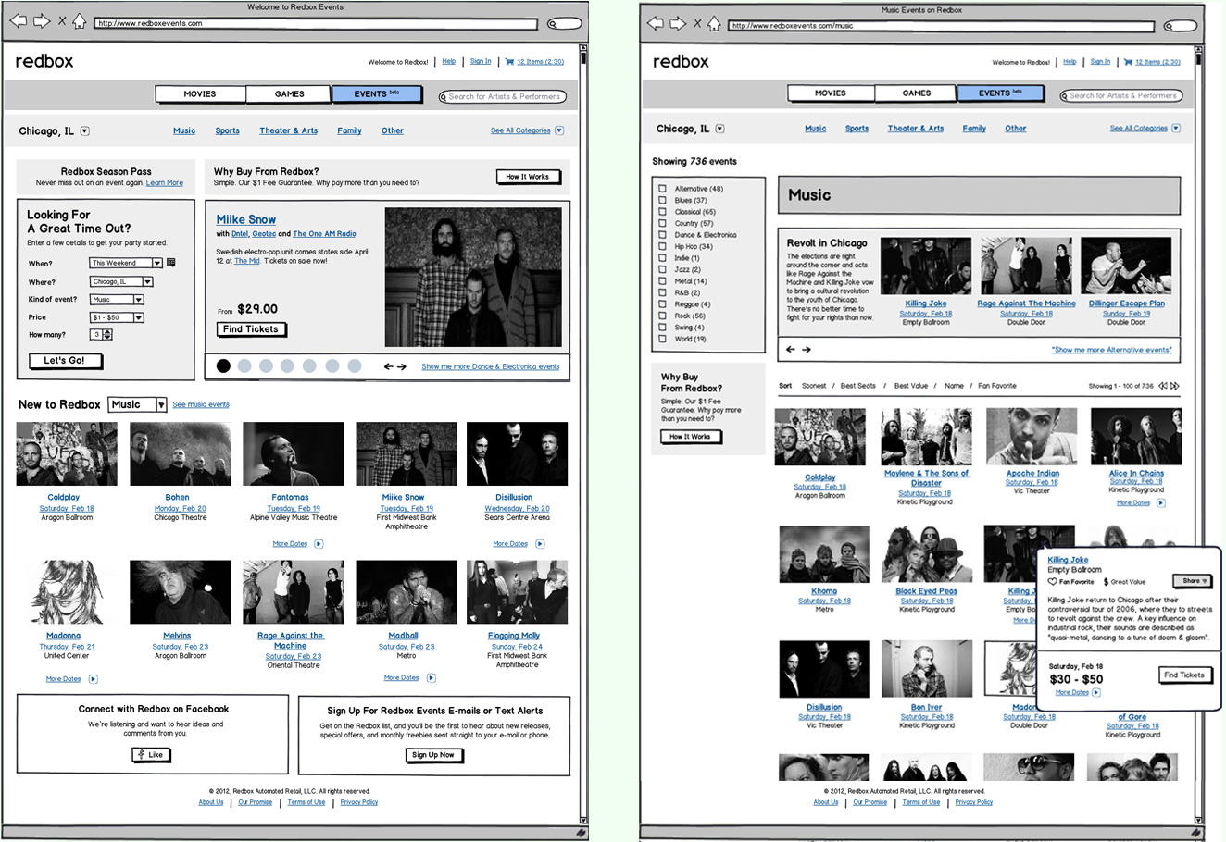
Task: Open the Kind of event? dropdown
Action: (x=117, y=300)
